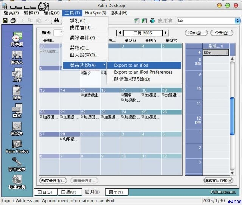This screenshot has height=205, width=242.
Task: Open the 快速安裝 quick install module
Action: coord(17,182)
